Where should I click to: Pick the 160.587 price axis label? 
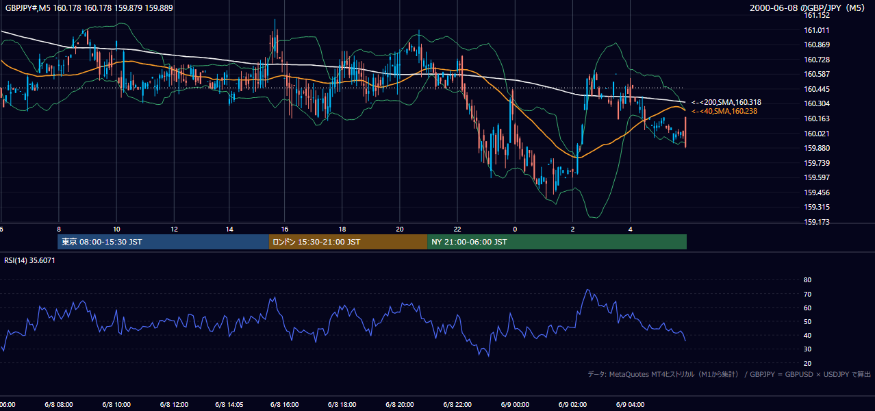(x=817, y=74)
